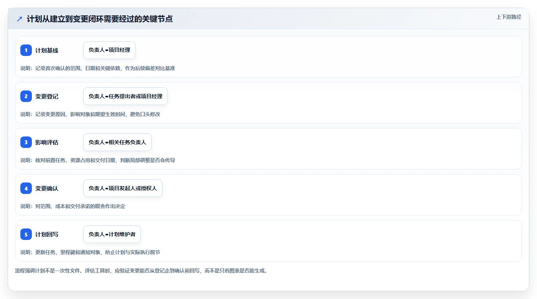
Task: Click the description starting 记录变更原因
Action: click(x=90, y=114)
